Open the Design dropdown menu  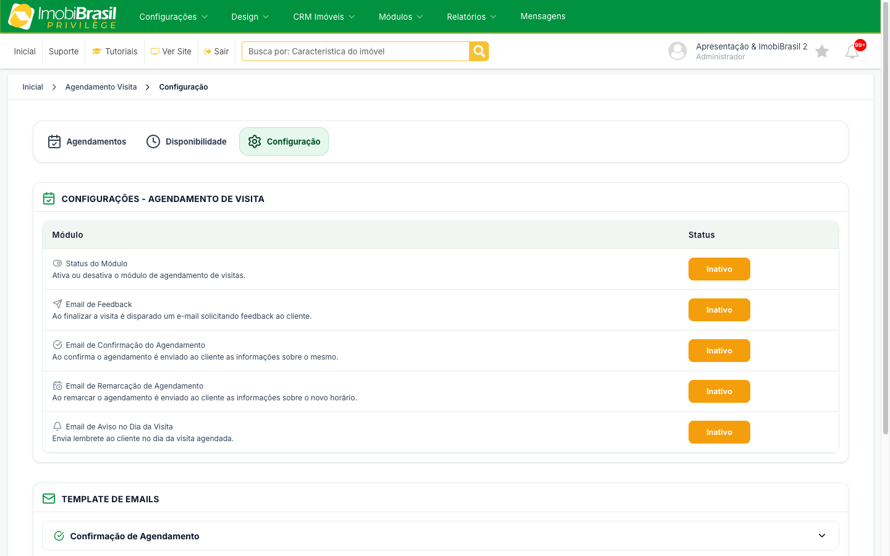click(250, 17)
